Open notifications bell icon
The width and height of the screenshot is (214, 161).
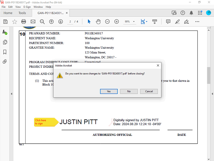pos(191,13)
